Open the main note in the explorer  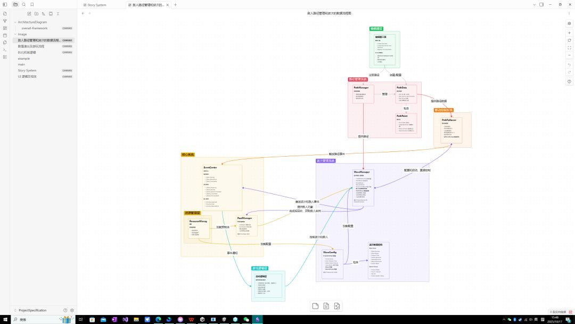point(43,64)
